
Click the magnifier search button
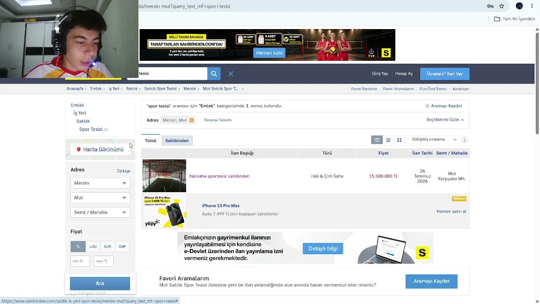(x=214, y=73)
